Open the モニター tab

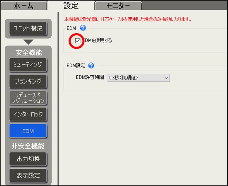118,5
